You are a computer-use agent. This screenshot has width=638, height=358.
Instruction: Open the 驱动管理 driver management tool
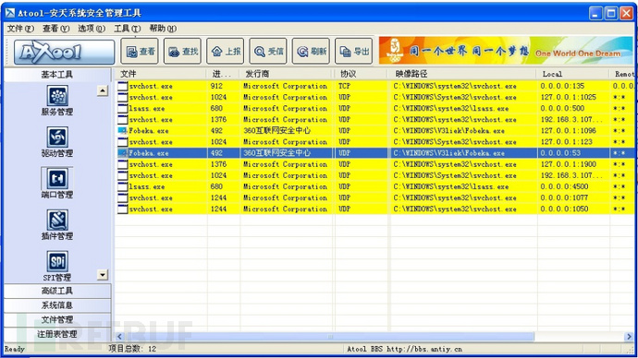tap(57, 142)
